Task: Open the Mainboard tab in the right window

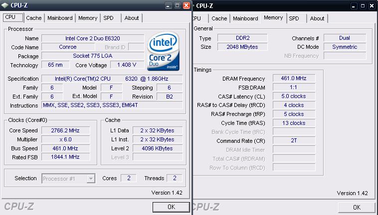Action: 245,18
